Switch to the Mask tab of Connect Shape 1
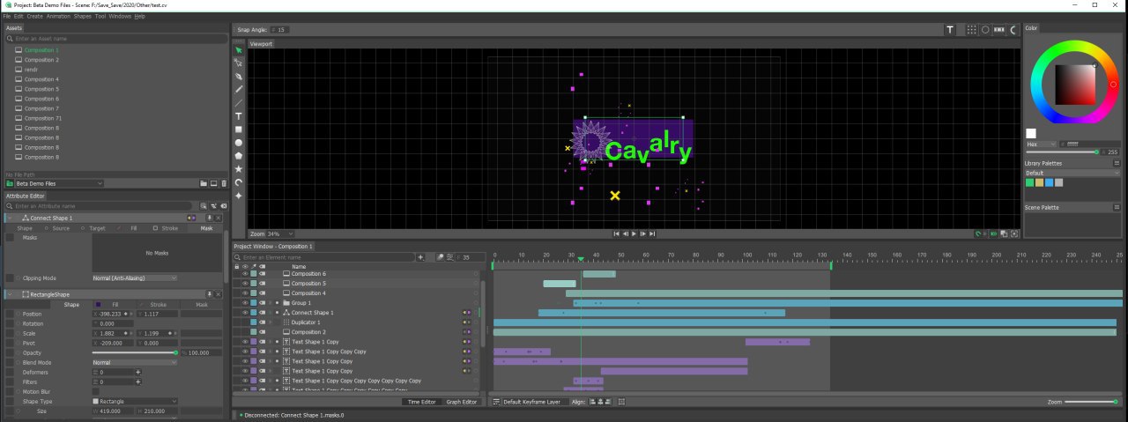 [206, 228]
